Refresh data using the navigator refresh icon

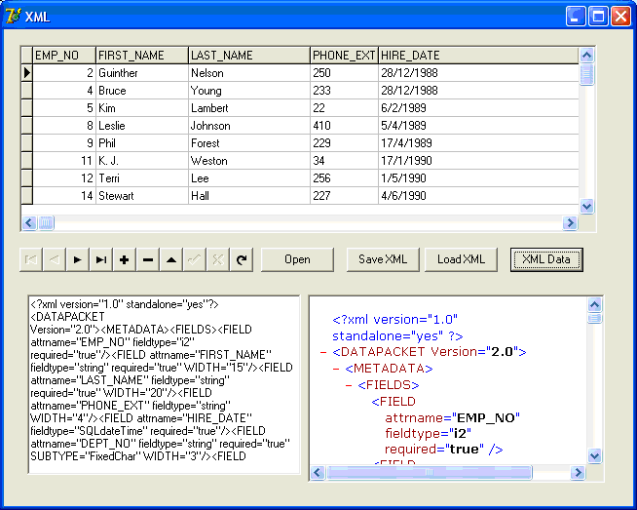click(x=242, y=259)
